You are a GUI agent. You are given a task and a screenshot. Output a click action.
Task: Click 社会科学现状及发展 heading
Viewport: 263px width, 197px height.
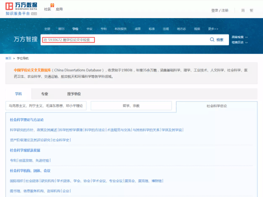point(25,150)
